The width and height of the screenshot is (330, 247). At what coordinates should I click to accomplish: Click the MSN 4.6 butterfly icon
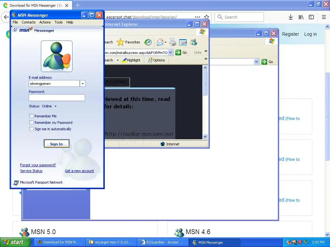[179, 232]
